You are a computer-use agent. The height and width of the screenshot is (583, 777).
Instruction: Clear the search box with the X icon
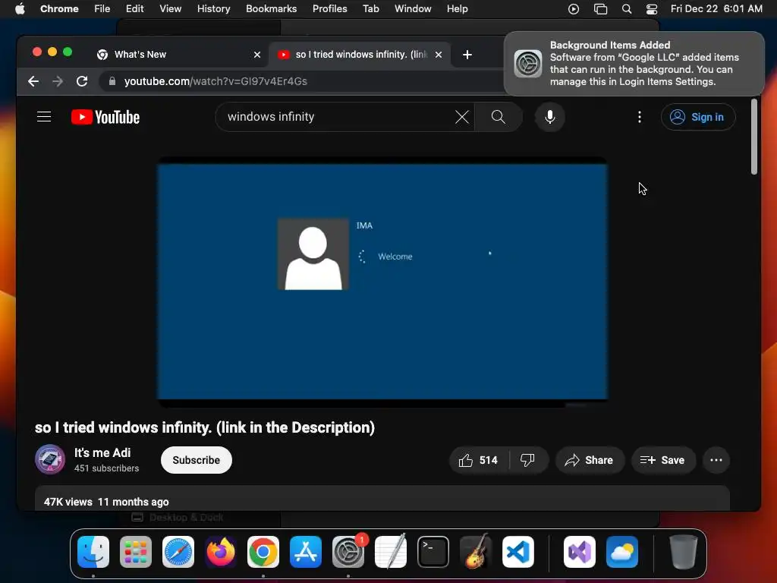pyautogui.click(x=462, y=117)
